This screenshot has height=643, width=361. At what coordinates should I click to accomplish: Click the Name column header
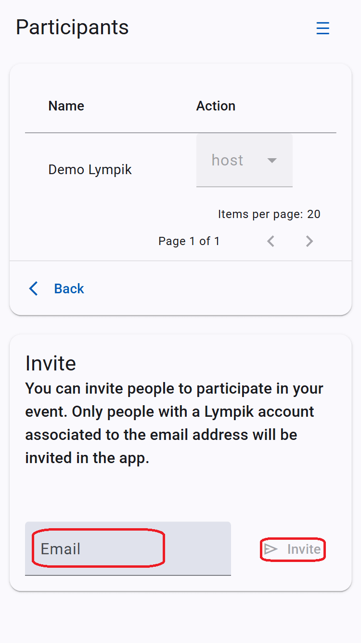click(x=66, y=106)
